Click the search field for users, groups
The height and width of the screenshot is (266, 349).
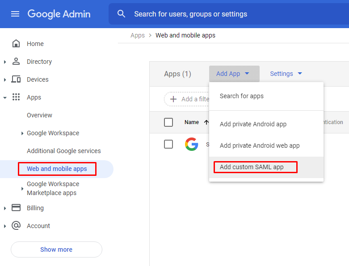(x=229, y=14)
